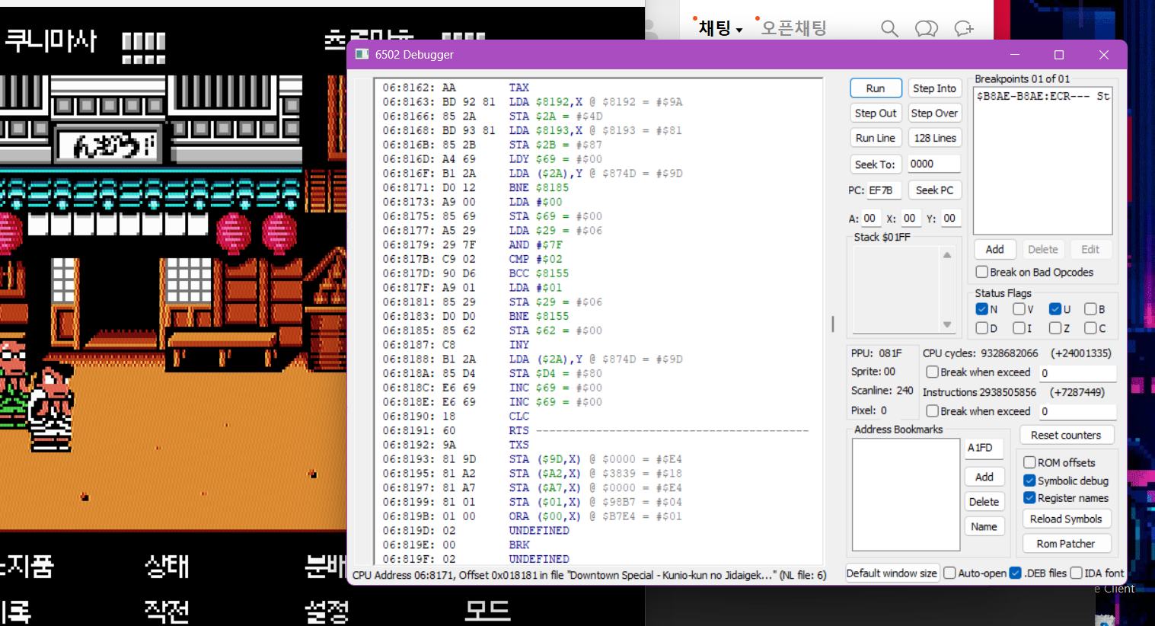Viewport: 1155px width, 626px height.
Task: Select breakpoint $B8AE-B8AE in the list
Action: click(1042, 96)
